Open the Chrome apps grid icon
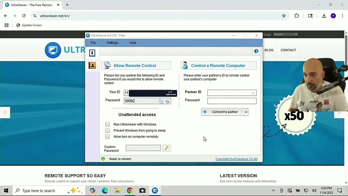 (x=7, y=25)
